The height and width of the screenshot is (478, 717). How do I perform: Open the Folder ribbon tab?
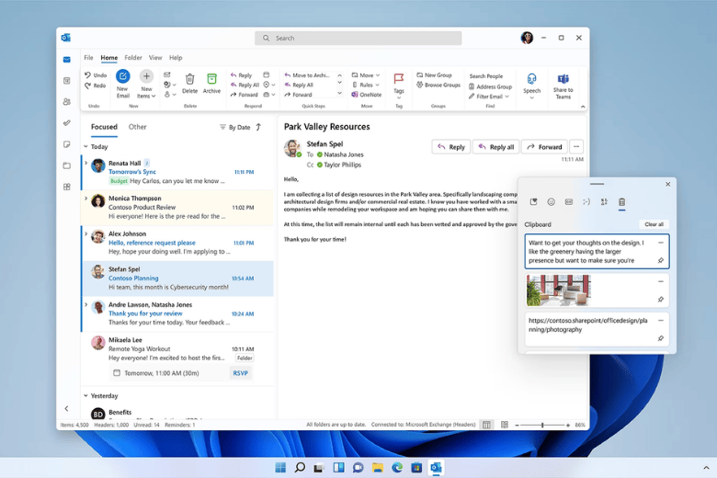[x=133, y=58]
